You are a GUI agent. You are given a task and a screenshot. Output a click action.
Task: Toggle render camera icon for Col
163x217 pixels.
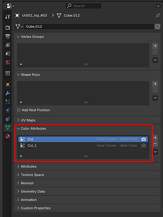tap(144, 139)
